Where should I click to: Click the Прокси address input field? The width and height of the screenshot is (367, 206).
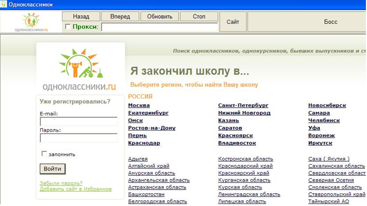[x=160, y=27]
